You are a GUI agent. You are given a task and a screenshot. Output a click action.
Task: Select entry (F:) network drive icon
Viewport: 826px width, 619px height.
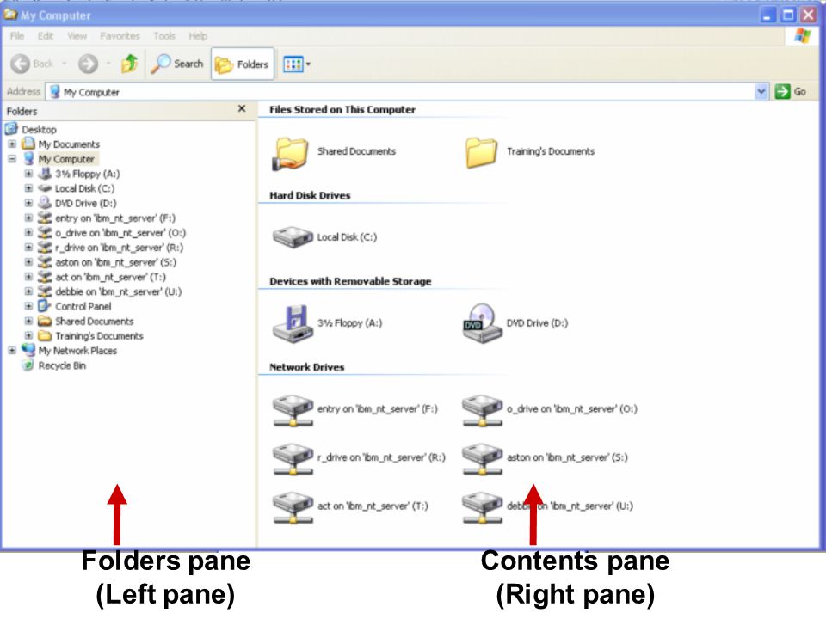[x=293, y=410]
